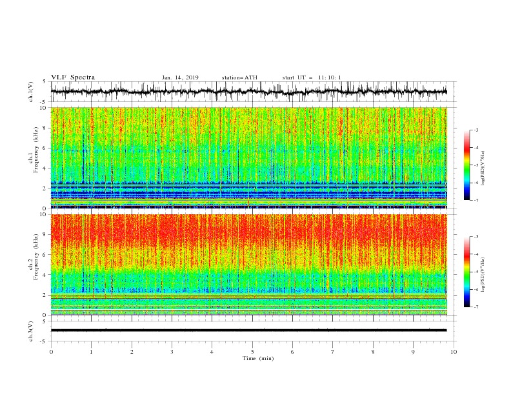Click the time axis tick label 1
This screenshot has height=395, width=511.
pos(91,352)
